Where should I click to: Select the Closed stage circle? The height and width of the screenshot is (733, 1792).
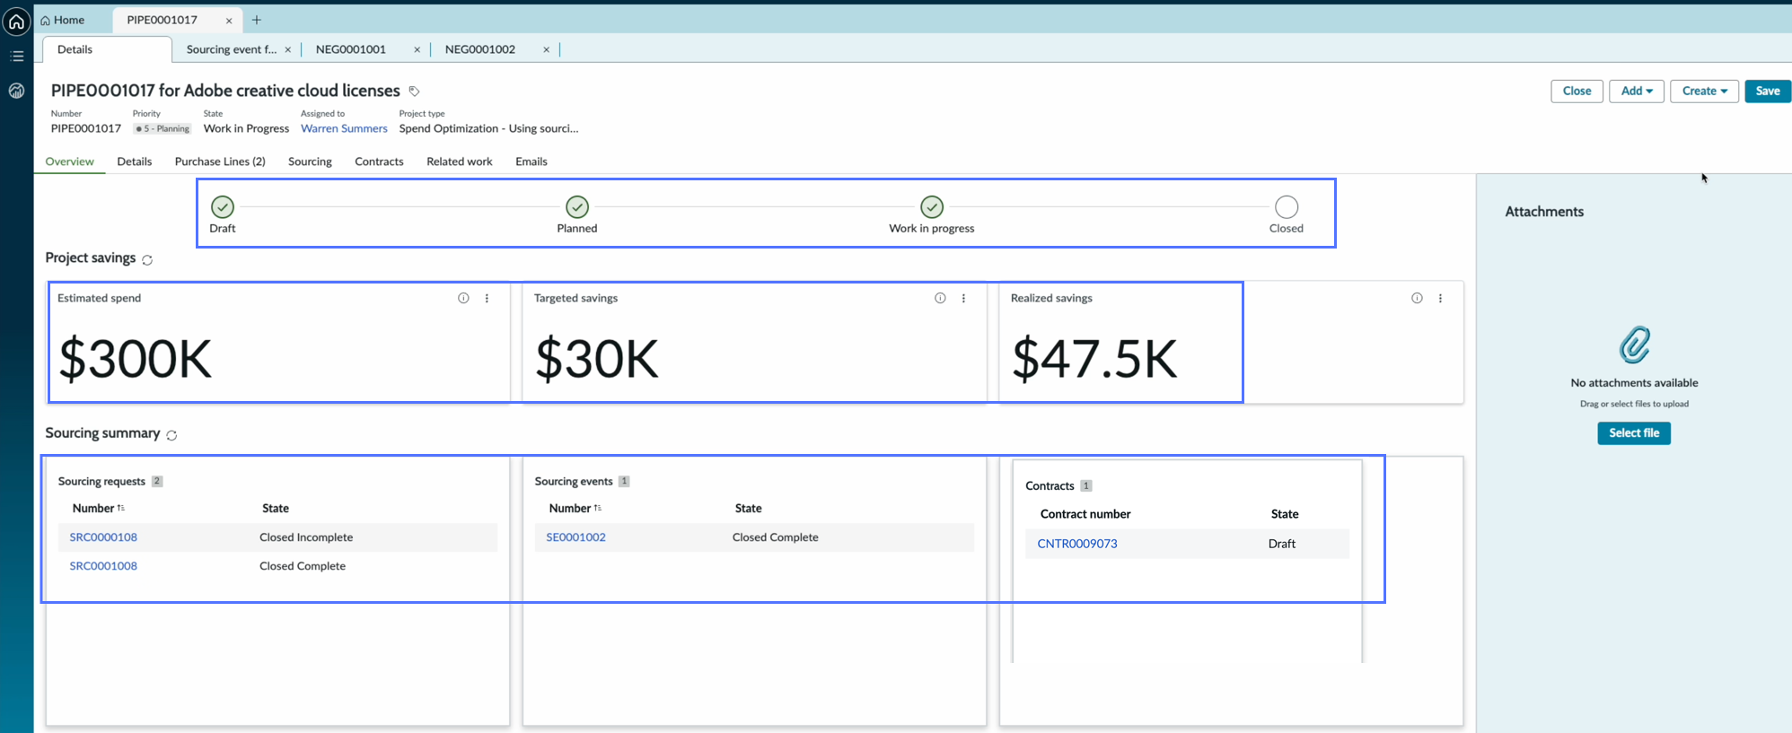click(1287, 207)
